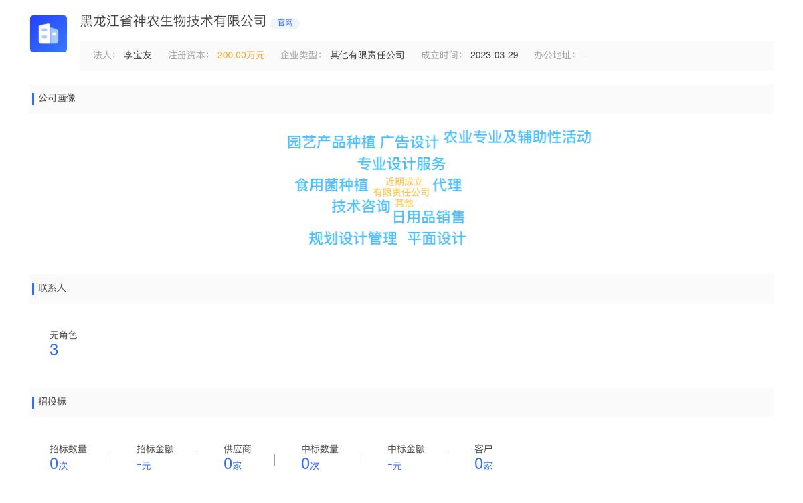Click the 注册资本 label
The image size is (803, 503).
tap(189, 56)
